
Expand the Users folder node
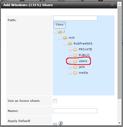click(70, 61)
